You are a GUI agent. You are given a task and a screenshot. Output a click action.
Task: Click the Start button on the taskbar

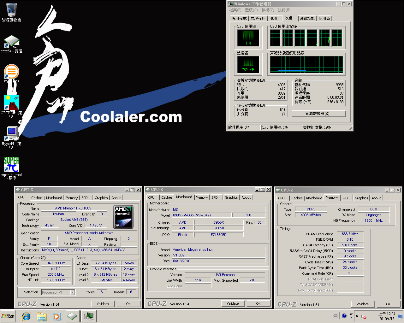[8, 316]
